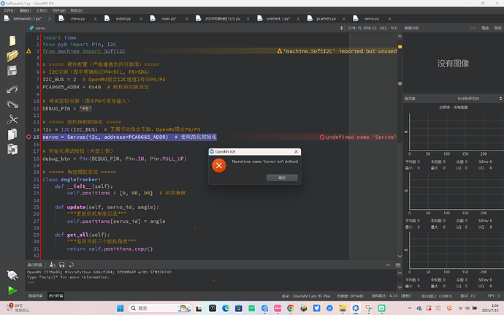Click the Open File folder icon
This screenshot has height=315, width=504.
click(12, 56)
